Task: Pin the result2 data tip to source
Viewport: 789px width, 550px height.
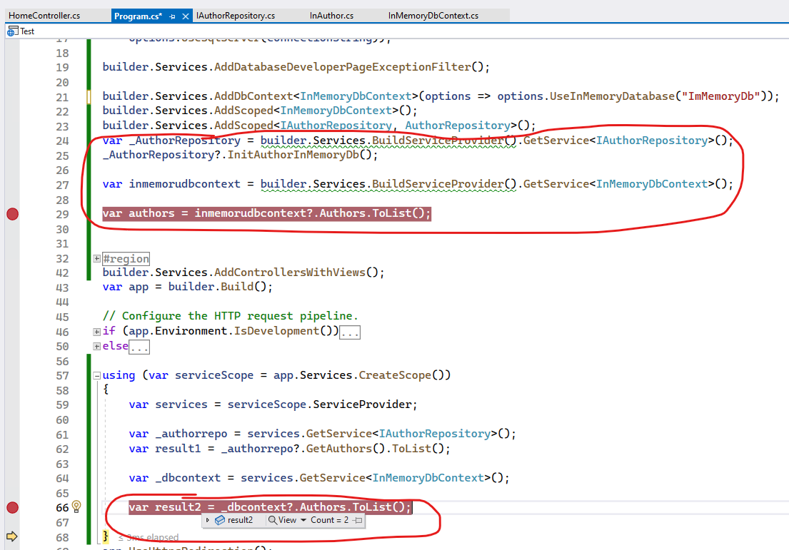Action: [x=358, y=520]
